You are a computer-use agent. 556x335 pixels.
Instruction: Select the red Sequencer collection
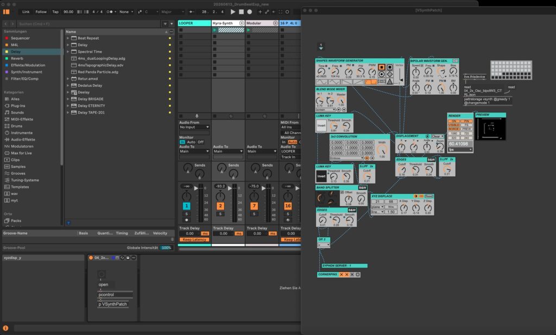tap(20, 38)
